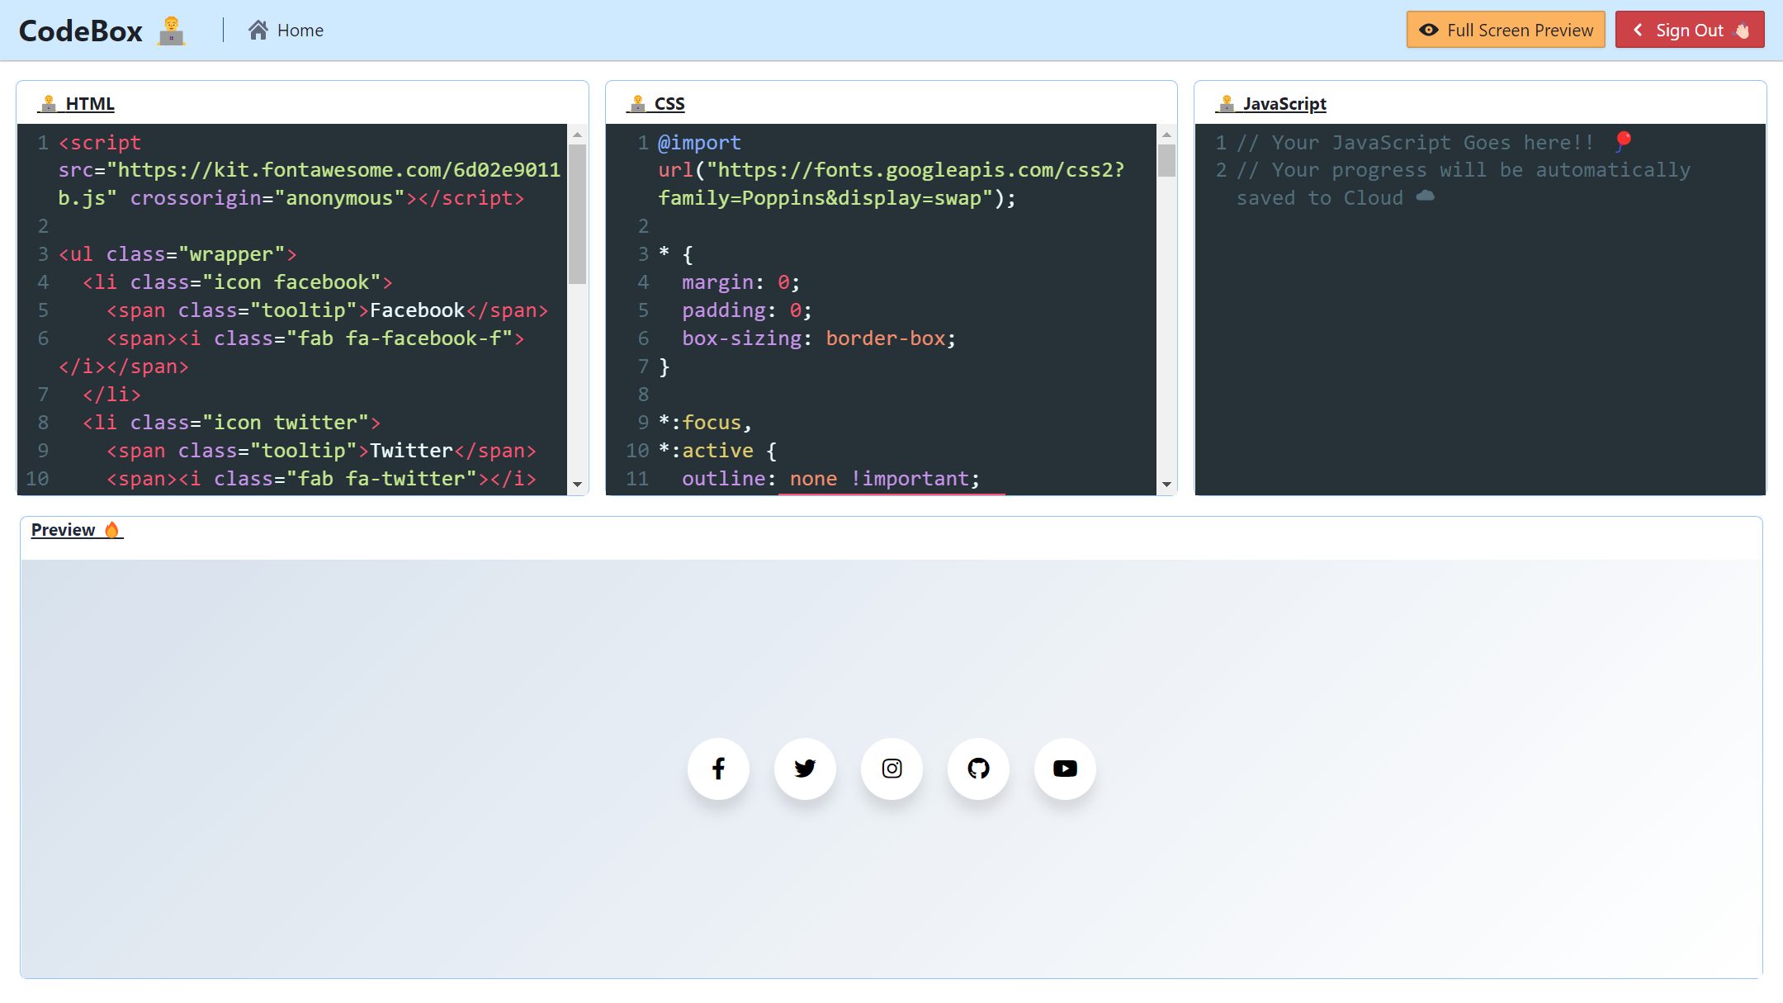Click the Home house icon
The width and height of the screenshot is (1783, 1003).
pos(258,31)
